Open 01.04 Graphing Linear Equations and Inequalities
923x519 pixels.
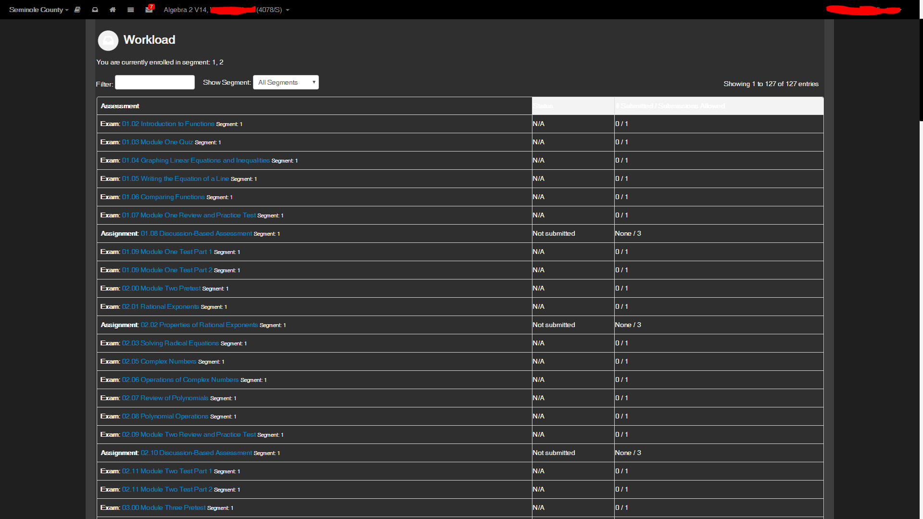[196, 160]
